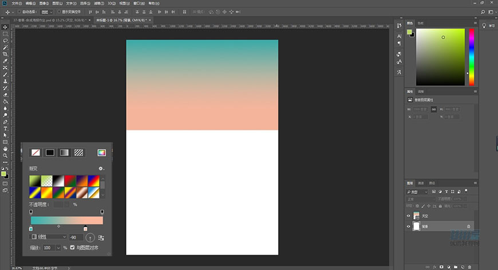The image size is (498, 270).
Task: Hide the 背景 layer
Action: pos(408,226)
